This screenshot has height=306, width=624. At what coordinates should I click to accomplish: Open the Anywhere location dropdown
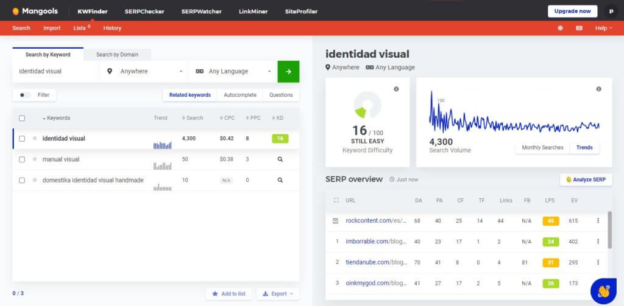click(144, 72)
